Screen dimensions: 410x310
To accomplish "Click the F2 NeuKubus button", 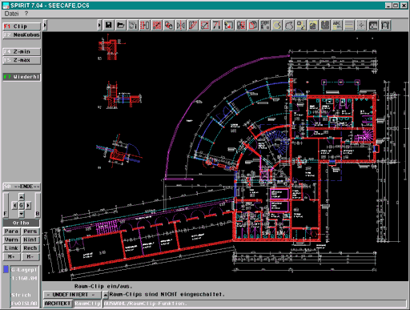I will (22, 35).
